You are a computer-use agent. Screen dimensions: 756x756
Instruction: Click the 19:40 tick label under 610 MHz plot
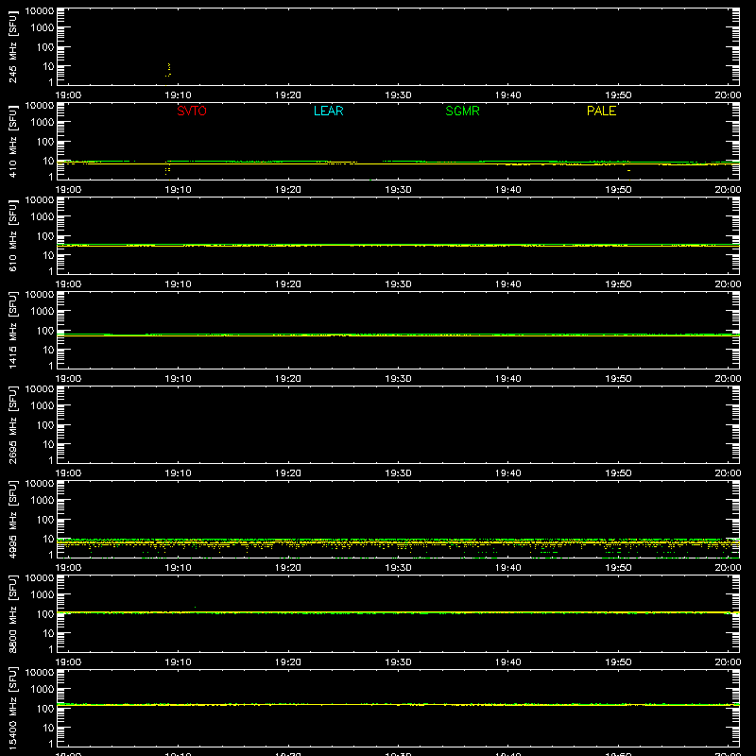click(507, 284)
